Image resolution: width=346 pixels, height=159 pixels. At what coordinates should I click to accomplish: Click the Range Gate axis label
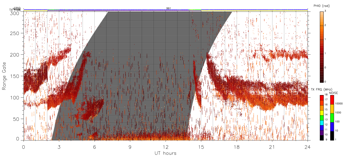pyautogui.click(x=4, y=76)
